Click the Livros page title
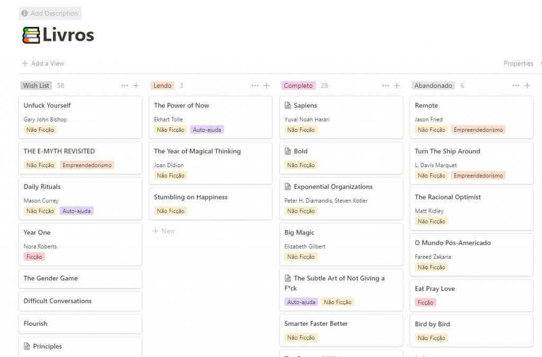The height and width of the screenshot is (357, 542). [x=68, y=35]
